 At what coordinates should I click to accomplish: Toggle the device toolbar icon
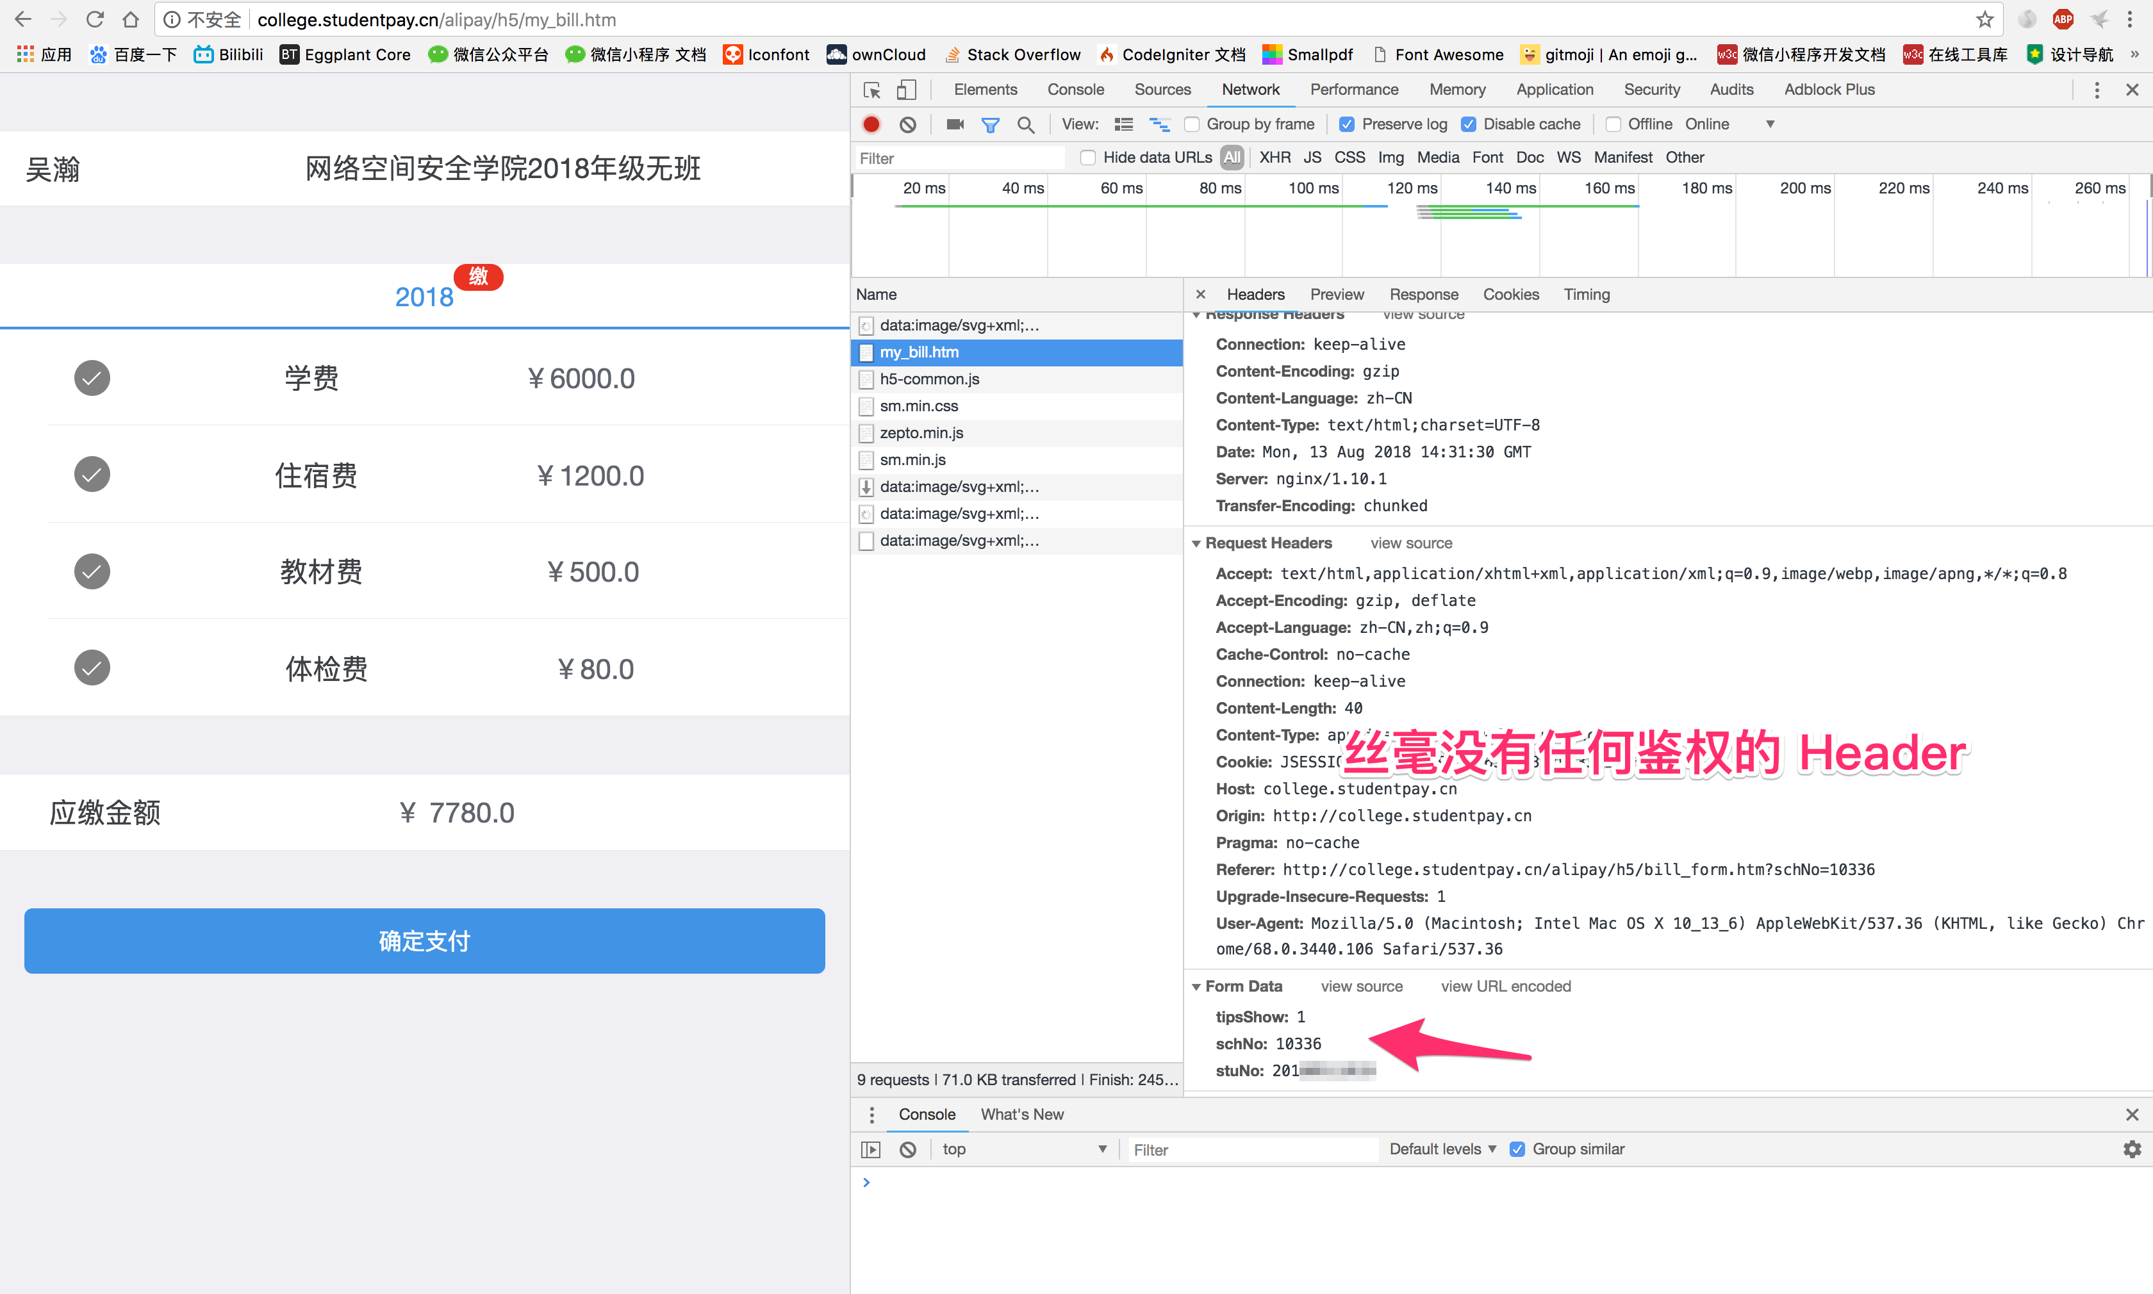907,90
